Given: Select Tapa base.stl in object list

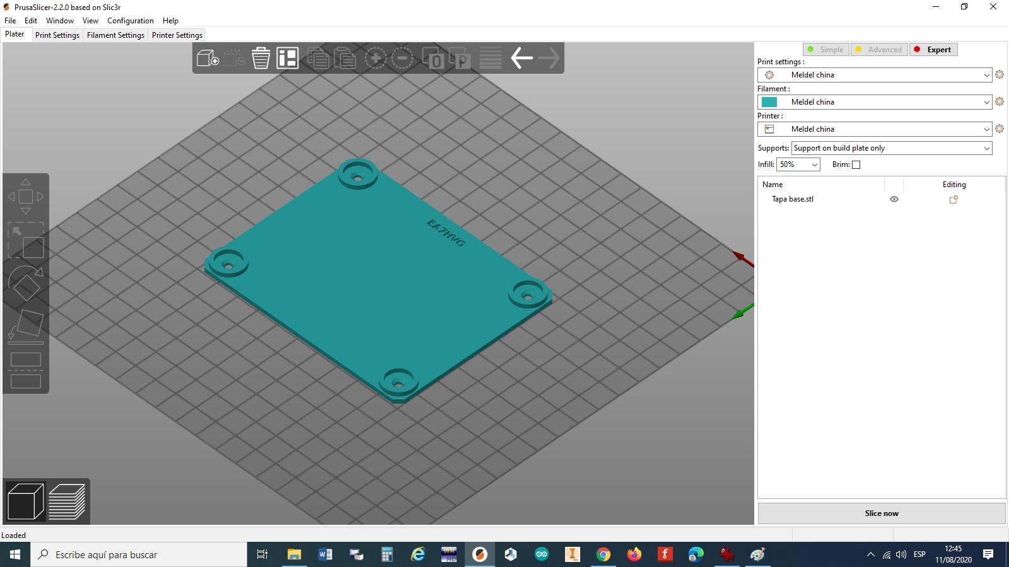Looking at the screenshot, I should click(x=793, y=199).
